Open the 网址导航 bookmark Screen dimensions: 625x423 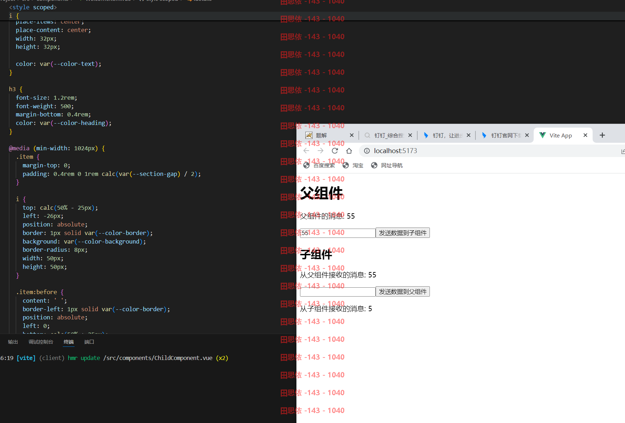tap(387, 165)
